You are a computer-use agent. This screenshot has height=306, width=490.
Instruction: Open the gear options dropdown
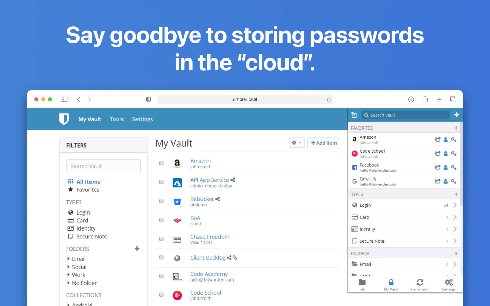[296, 143]
